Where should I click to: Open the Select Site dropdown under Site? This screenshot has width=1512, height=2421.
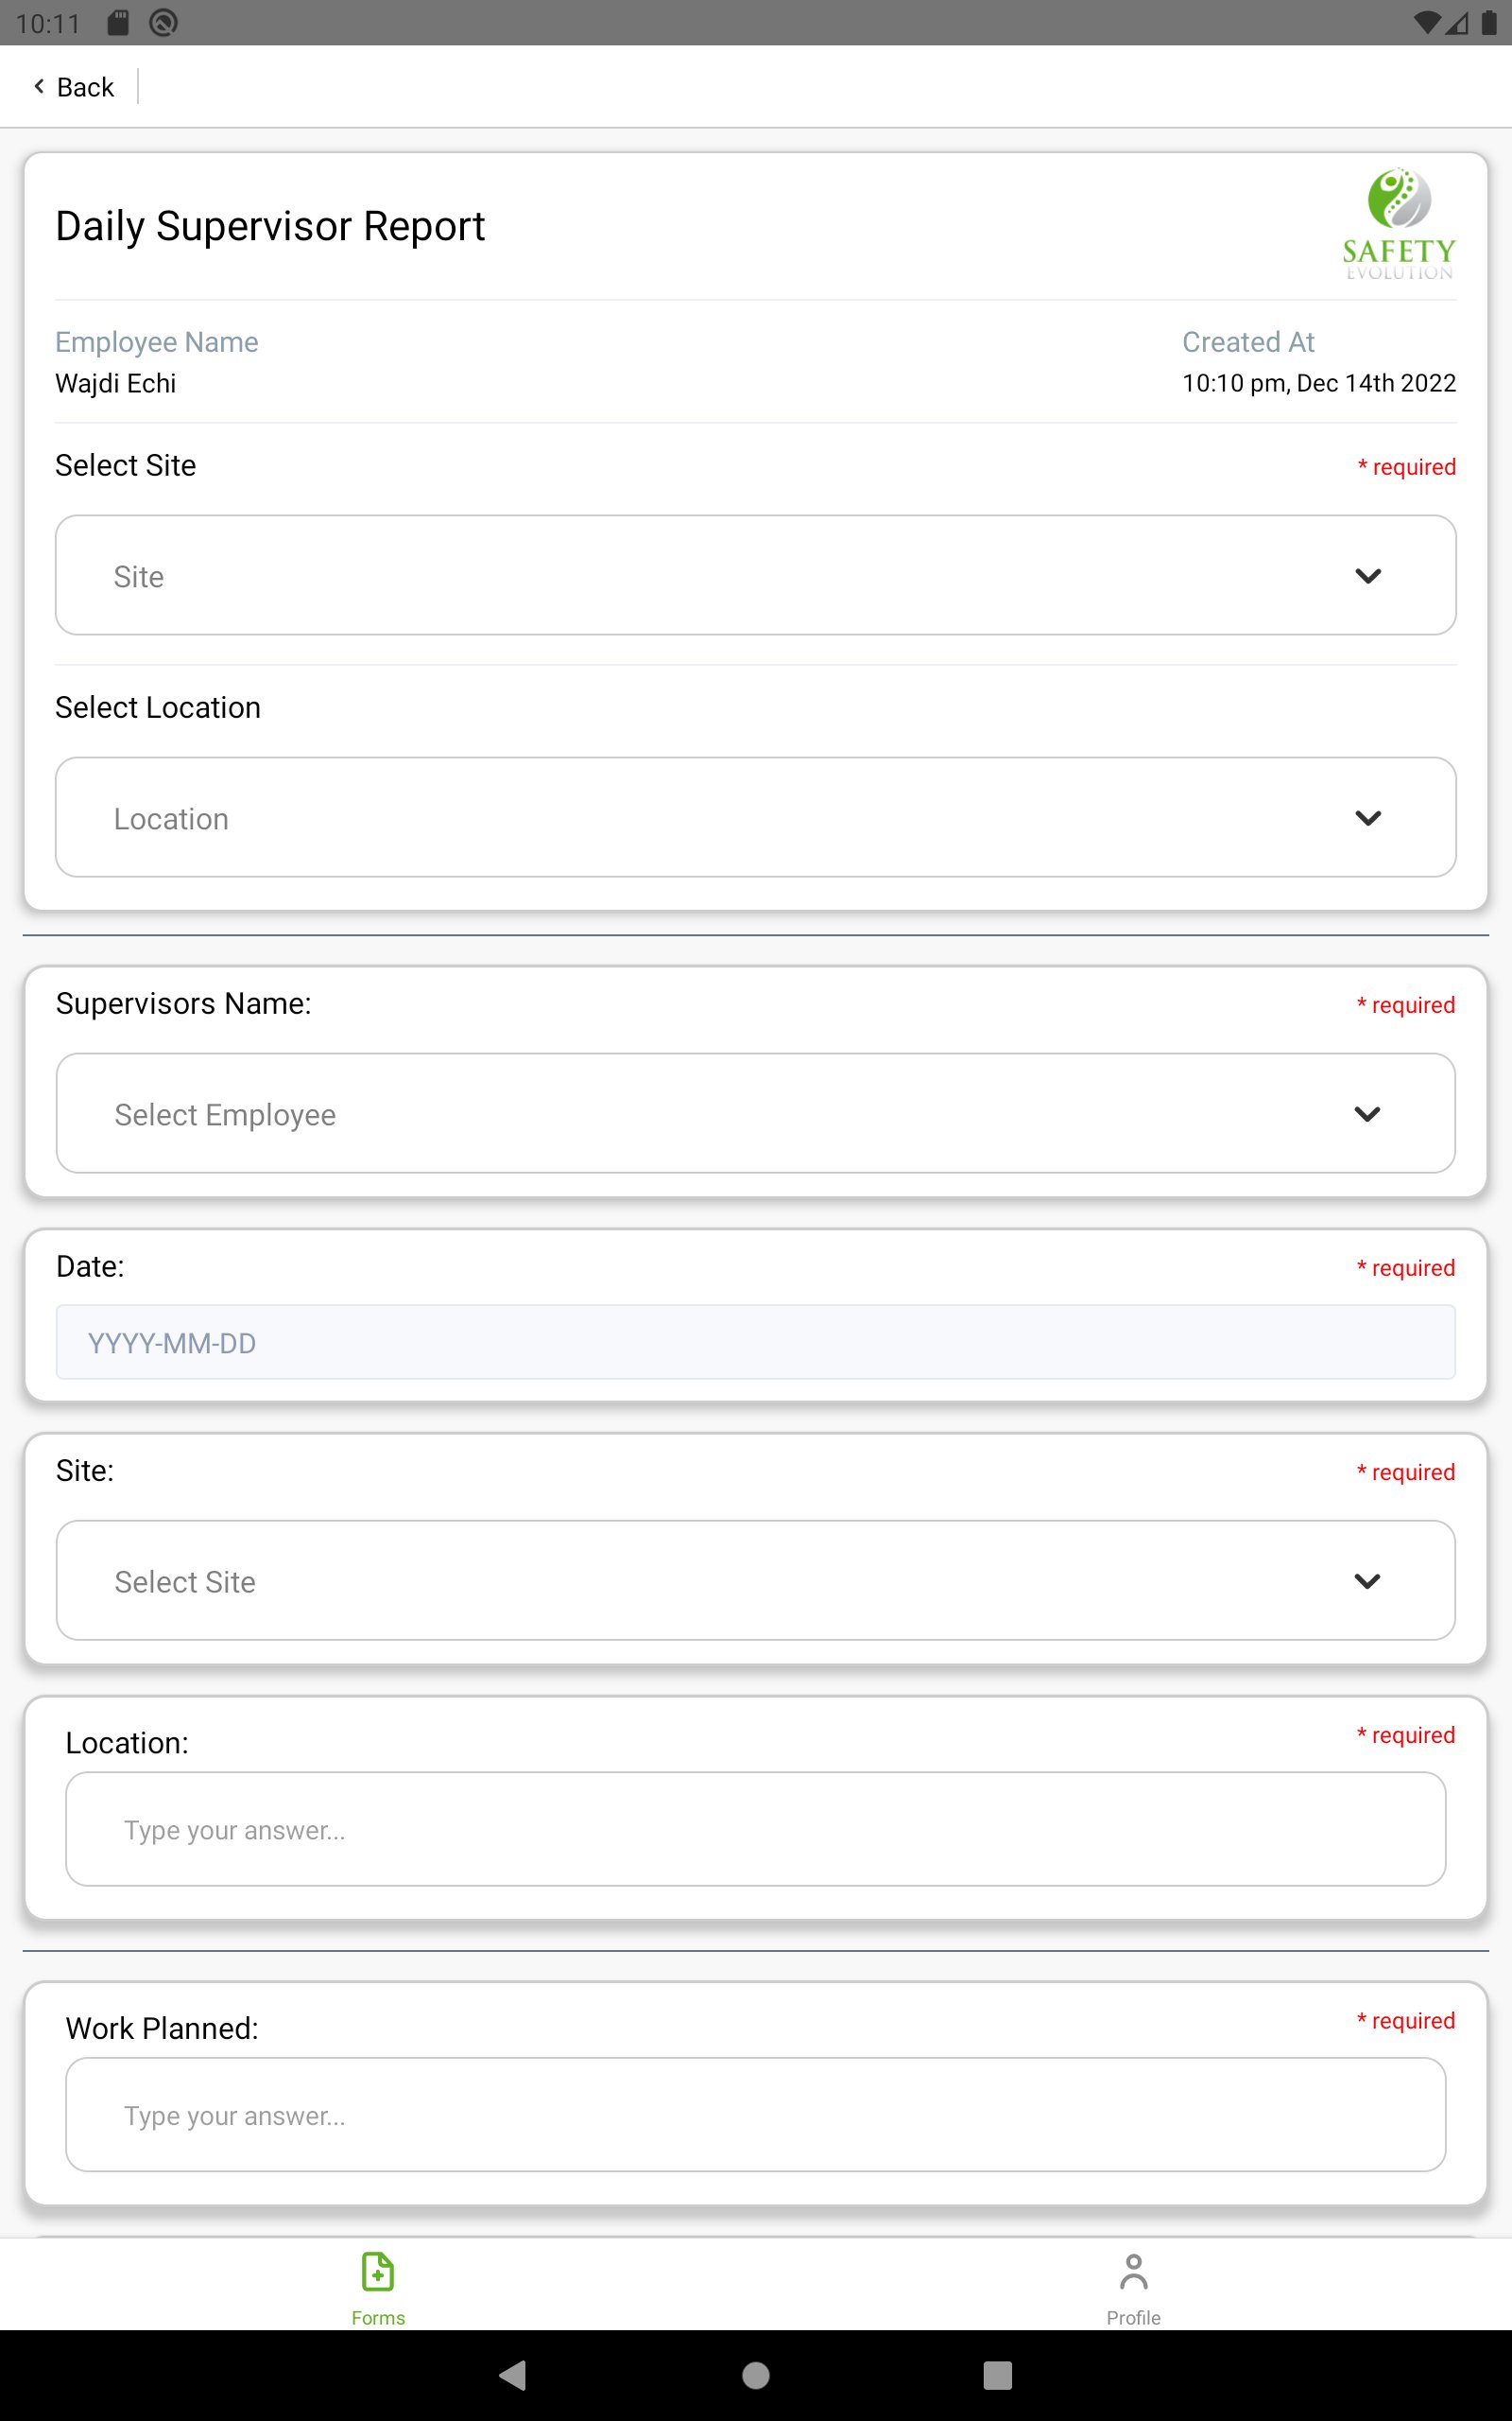(756, 1580)
